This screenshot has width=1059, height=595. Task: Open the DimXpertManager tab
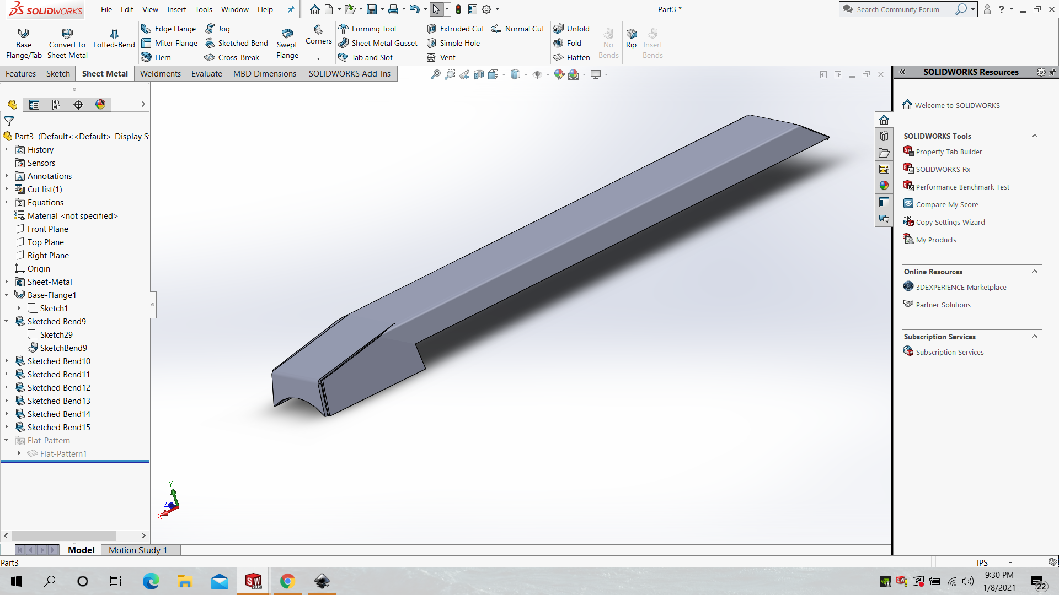point(78,105)
